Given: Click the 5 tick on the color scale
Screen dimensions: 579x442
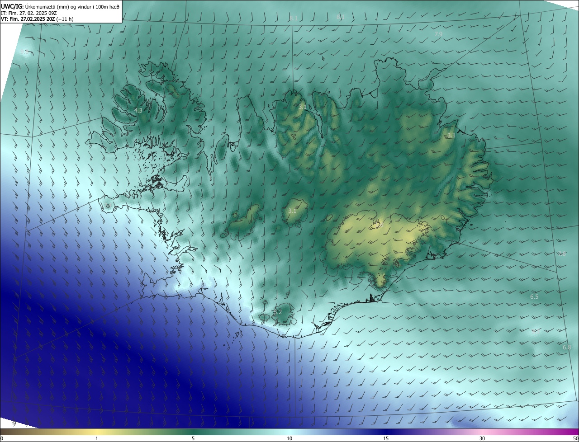Looking at the screenshot, I should 193,438.
